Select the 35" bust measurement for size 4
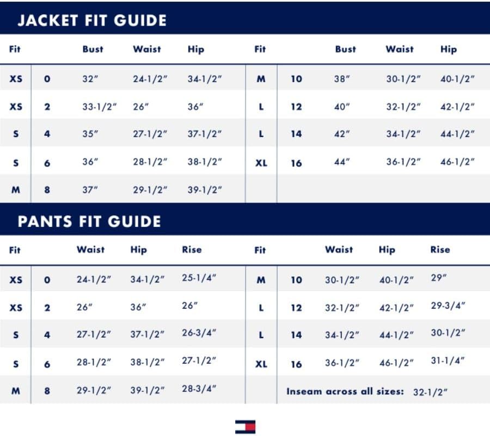This screenshot has width=490, height=436. click(x=90, y=134)
